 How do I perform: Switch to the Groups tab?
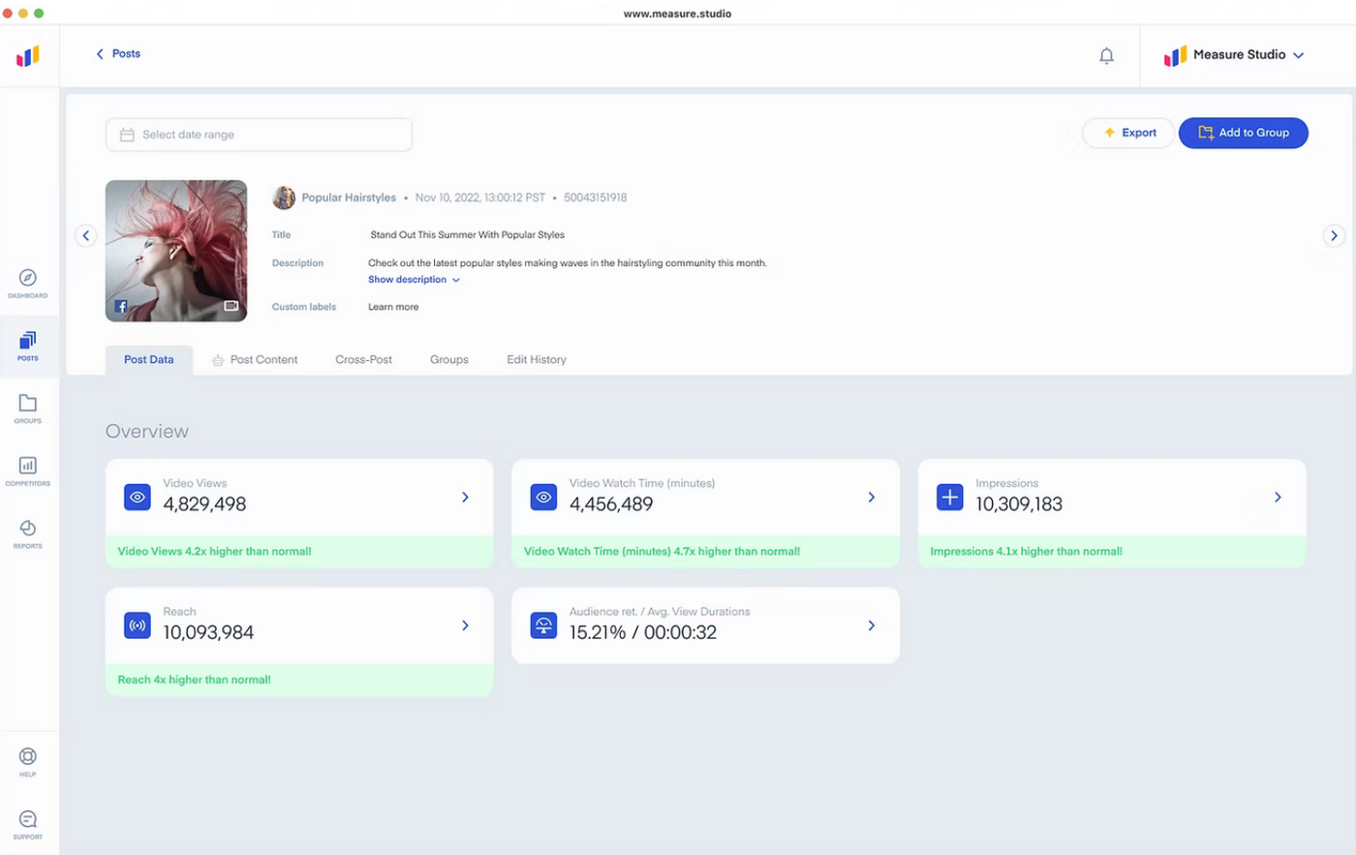coord(449,359)
